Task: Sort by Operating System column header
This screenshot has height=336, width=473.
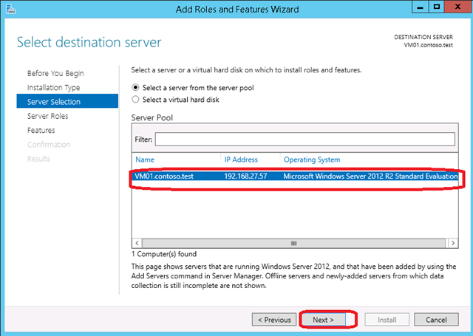Action: 312,160
